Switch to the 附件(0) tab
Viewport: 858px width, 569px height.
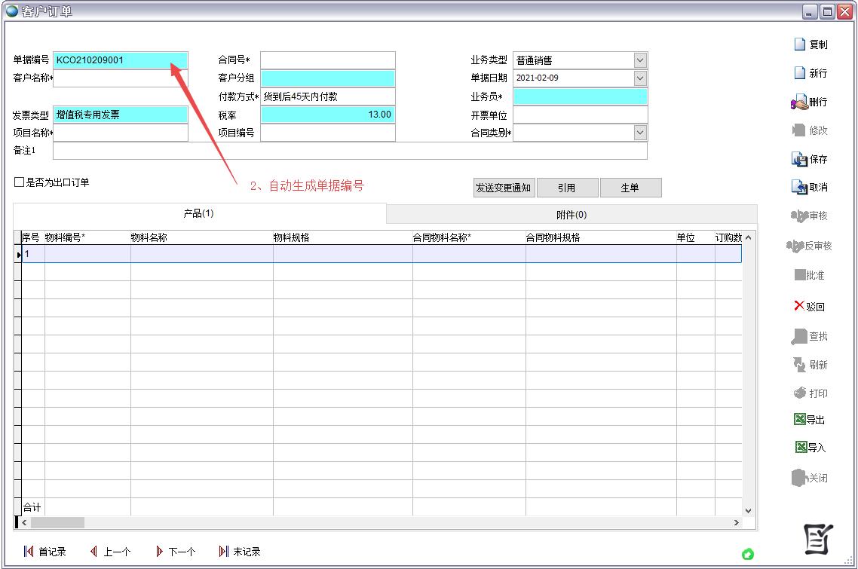tap(571, 215)
